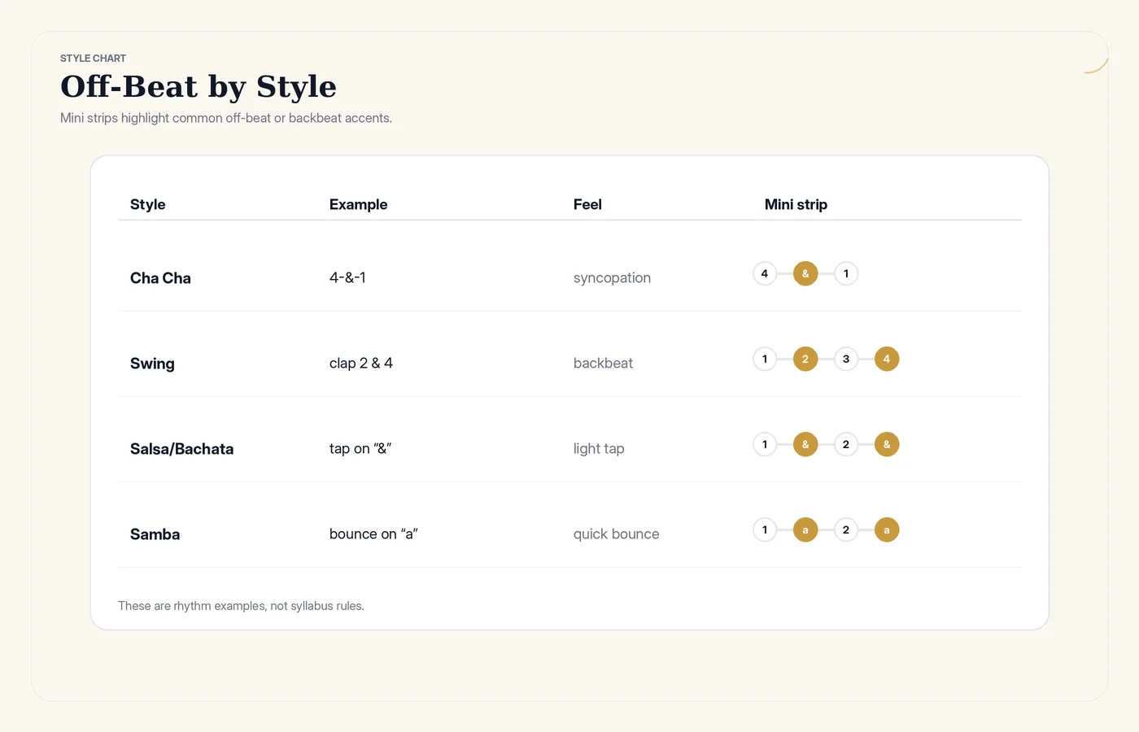
Task: Click the rhythm examples footnote
Action: (241, 606)
